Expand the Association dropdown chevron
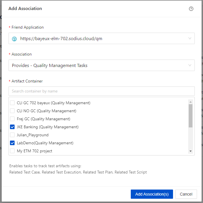The height and width of the screenshot is (203, 203). (x=190, y=65)
